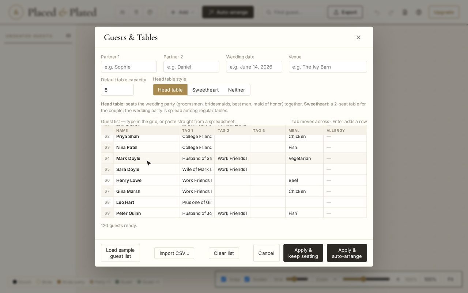The width and height of the screenshot is (468, 293).
Task: Click Nina Patel's Fish meal cell
Action: 305,147
